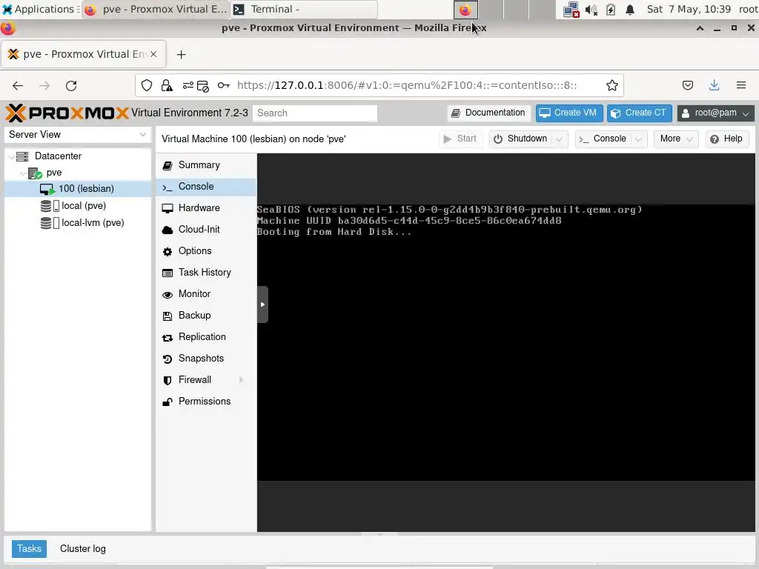
Task: Select Datacenter in the resource tree
Action: (x=58, y=156)
